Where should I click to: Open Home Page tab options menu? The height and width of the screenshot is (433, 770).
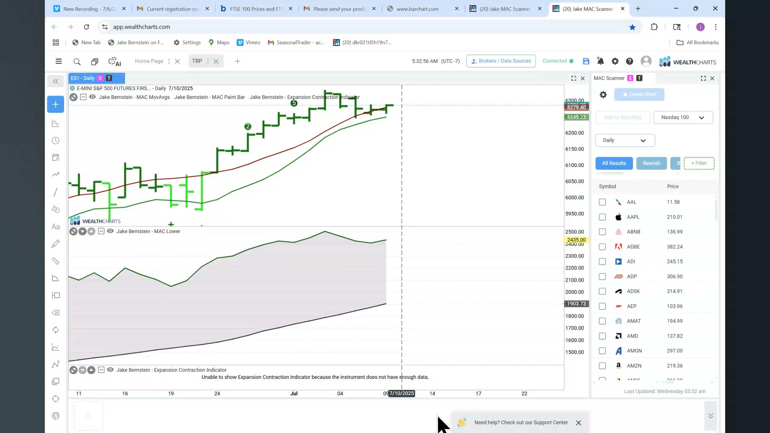point(169,61)
